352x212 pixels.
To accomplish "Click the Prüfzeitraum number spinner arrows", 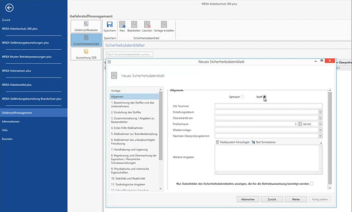I will 299,124.
